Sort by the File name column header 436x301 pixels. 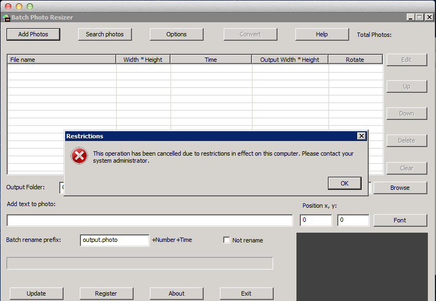61,60
